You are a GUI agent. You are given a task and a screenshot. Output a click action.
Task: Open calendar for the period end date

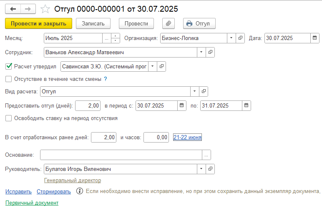[x=246, y=105]
